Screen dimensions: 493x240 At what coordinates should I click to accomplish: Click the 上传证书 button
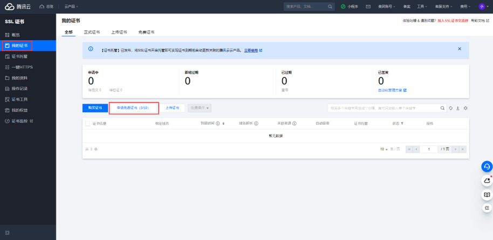point(172,108)
